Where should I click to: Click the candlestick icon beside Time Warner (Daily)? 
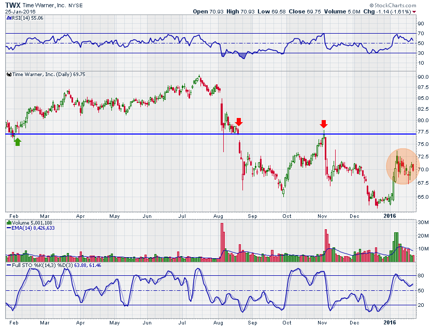pos(9,75)
